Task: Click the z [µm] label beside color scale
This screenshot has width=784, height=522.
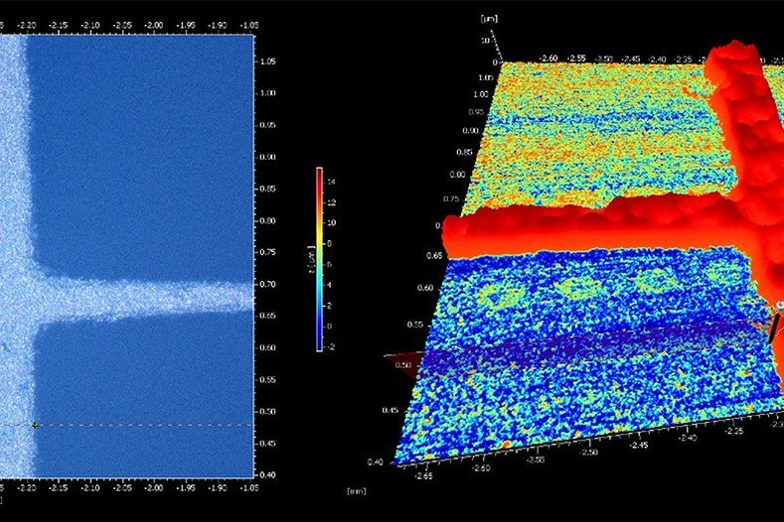Action: pyautogui.click(x=311, y=260)
